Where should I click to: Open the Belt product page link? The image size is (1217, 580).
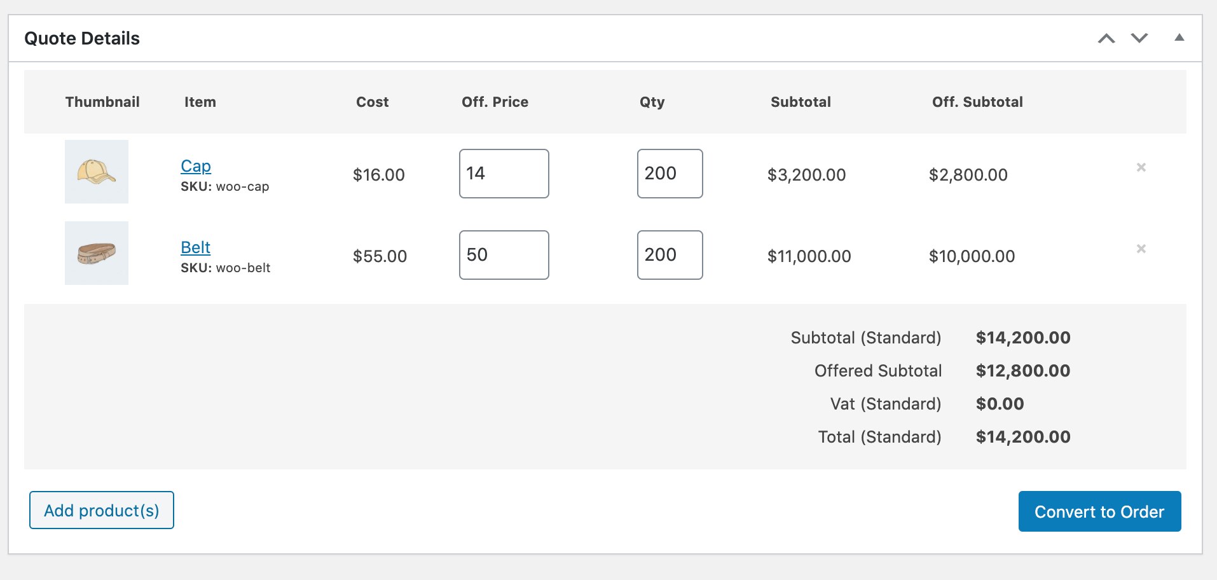point(195,247)
